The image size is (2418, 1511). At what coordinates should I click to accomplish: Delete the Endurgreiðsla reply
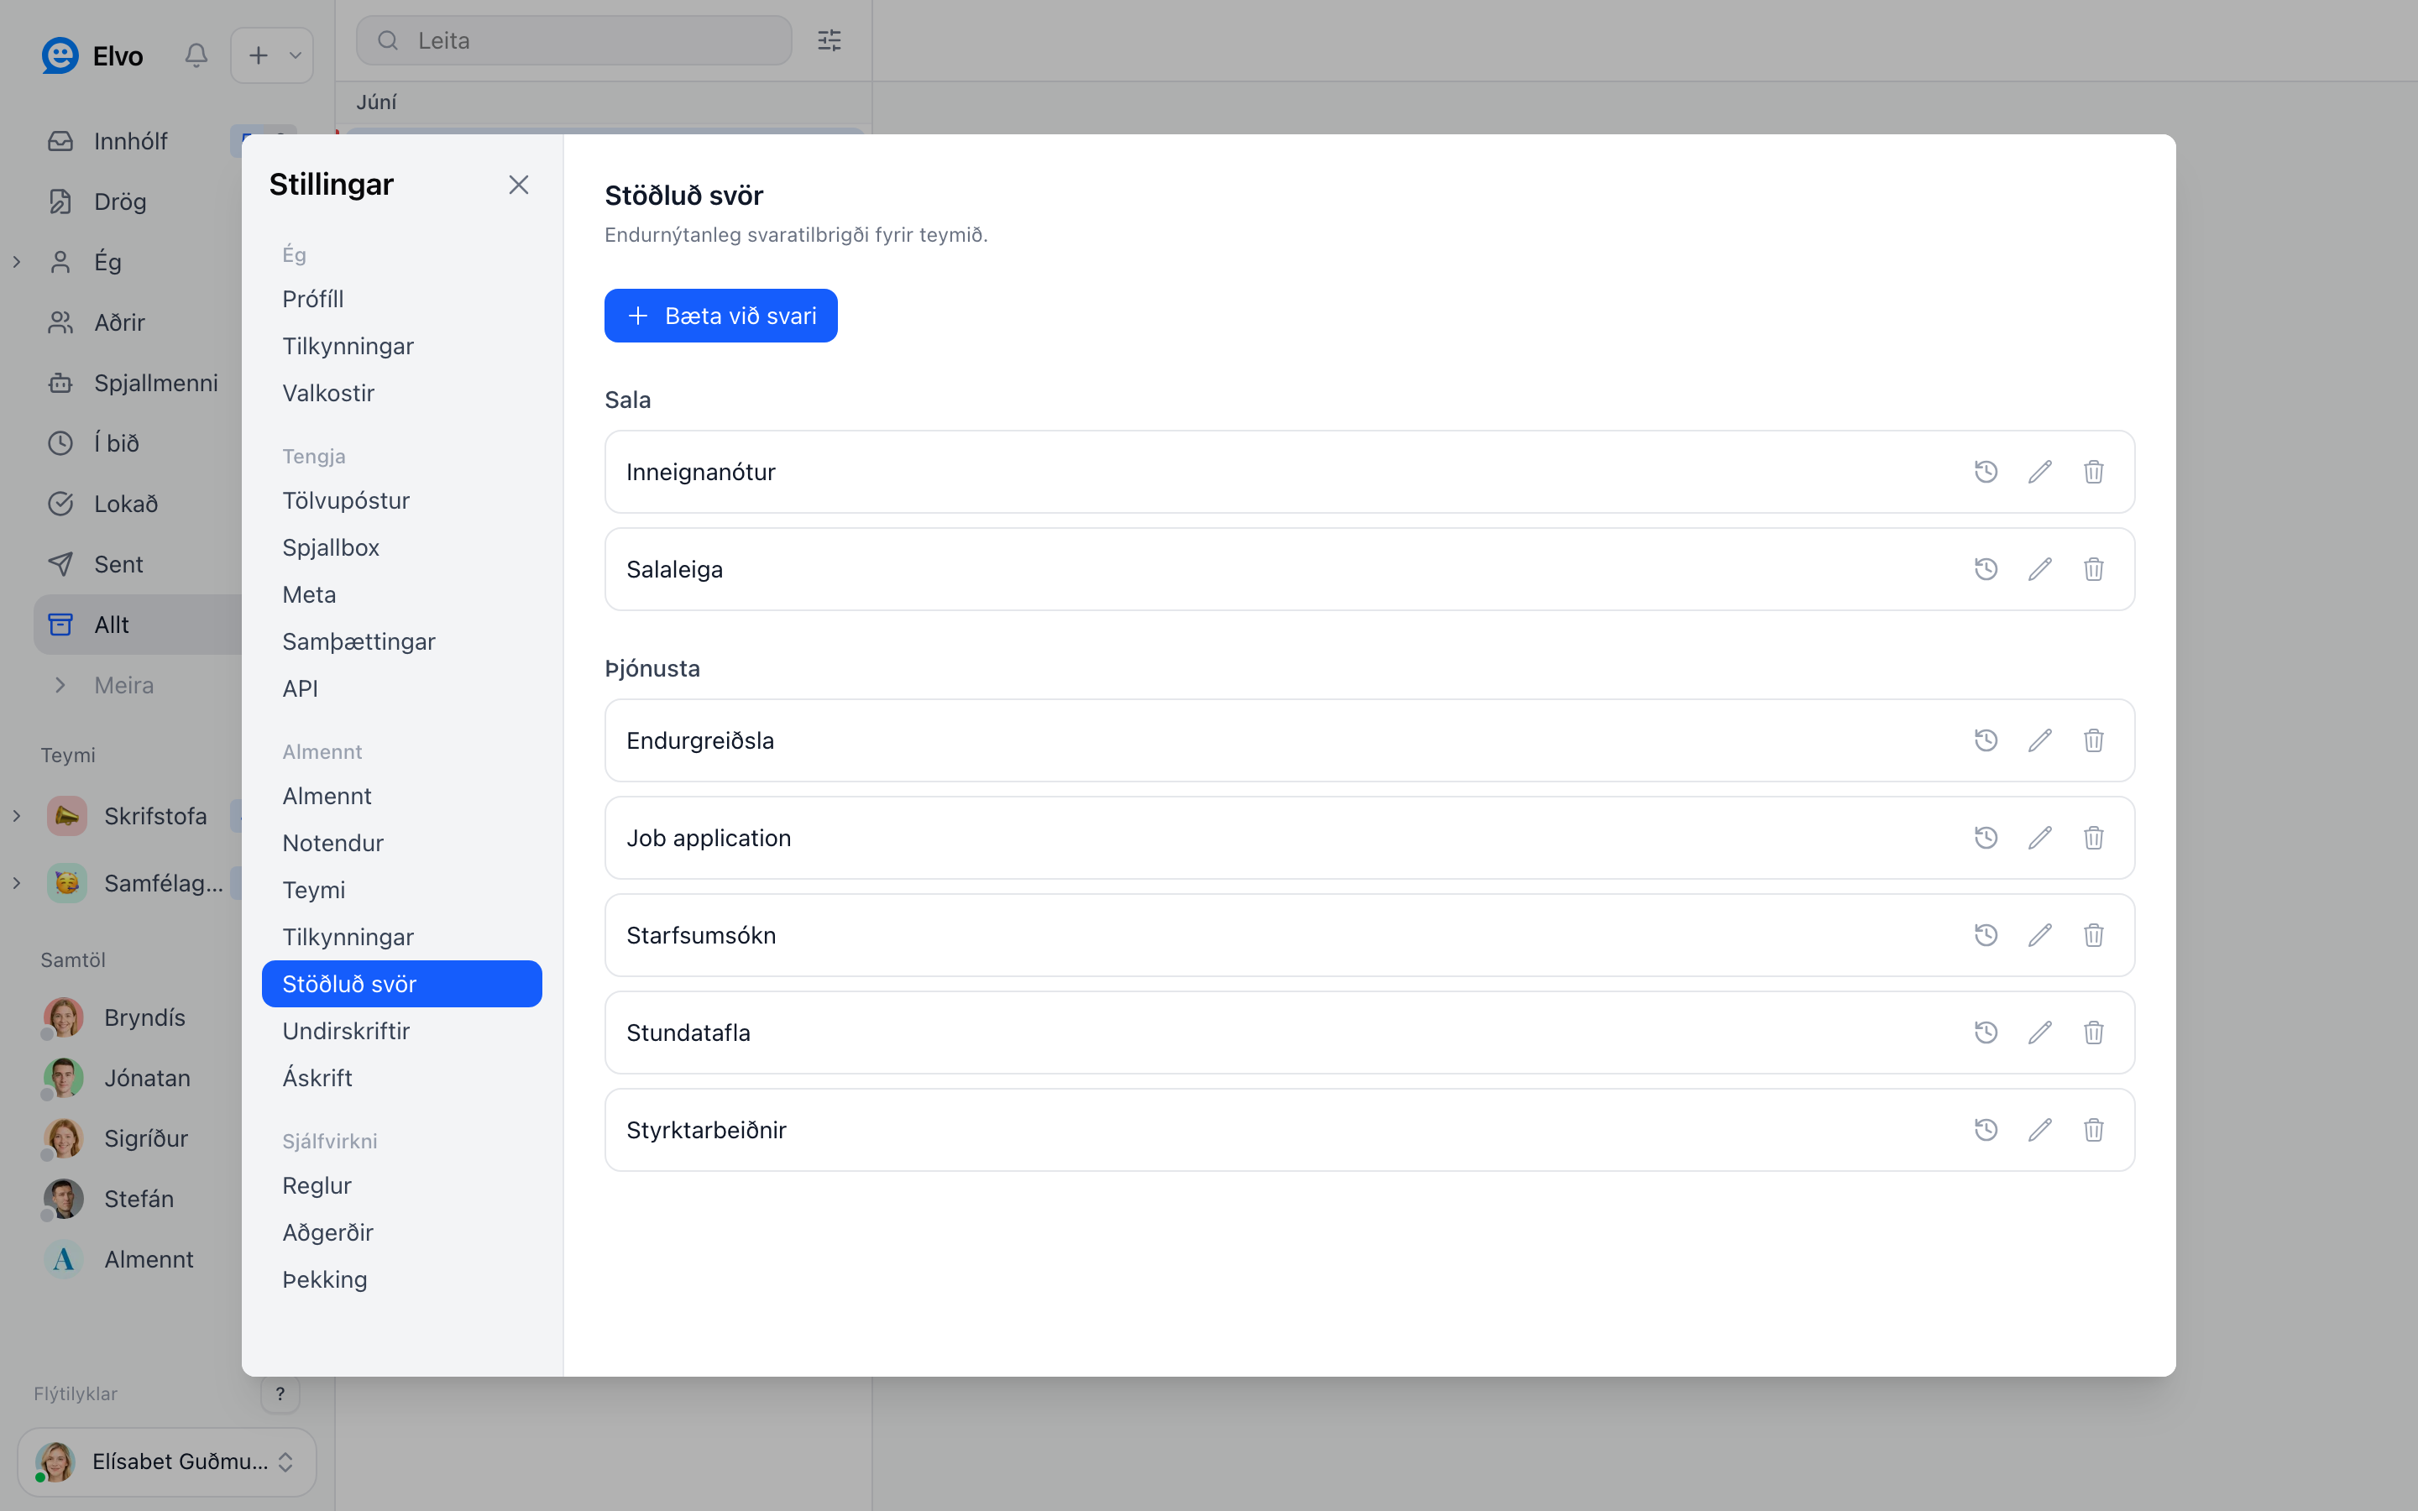2093,740
